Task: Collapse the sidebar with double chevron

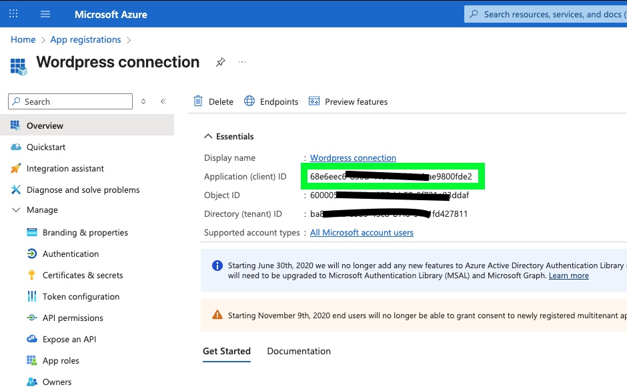Action: point(163,101)
